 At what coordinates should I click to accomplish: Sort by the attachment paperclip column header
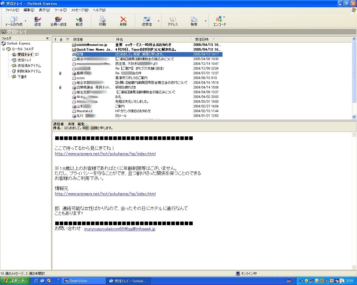(x=61, y=39)
